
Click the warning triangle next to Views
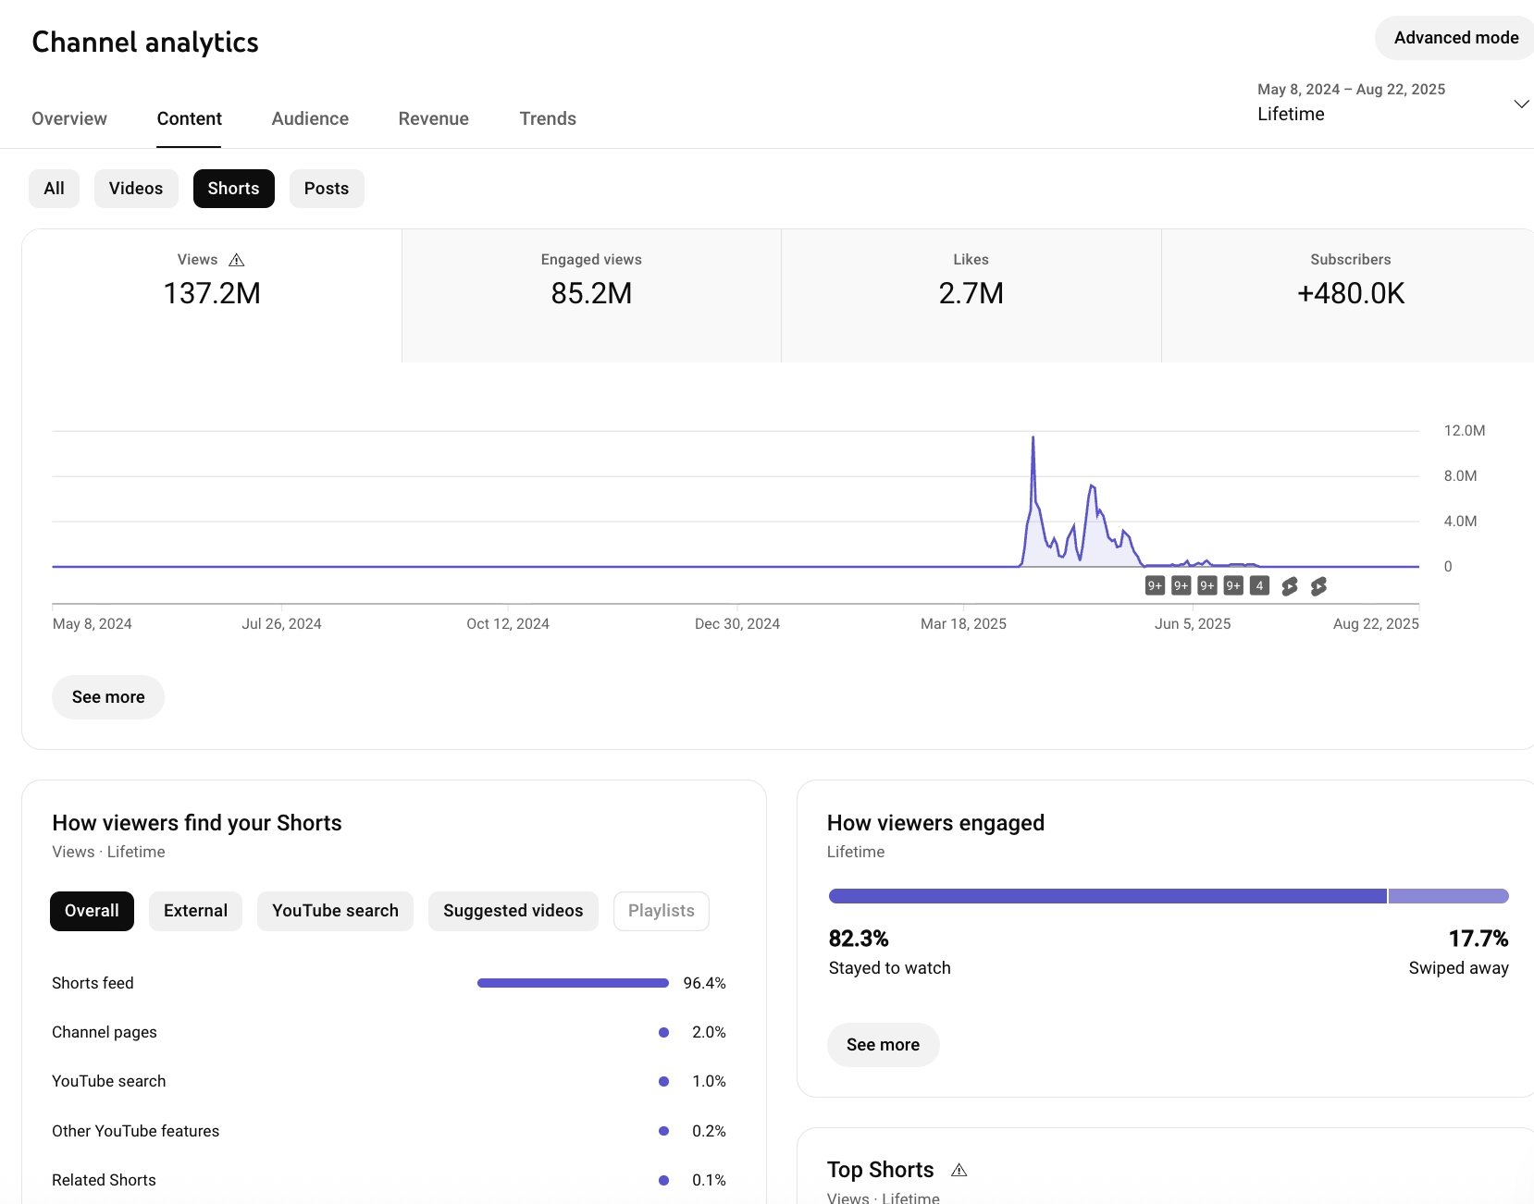[x=237, y=260]
